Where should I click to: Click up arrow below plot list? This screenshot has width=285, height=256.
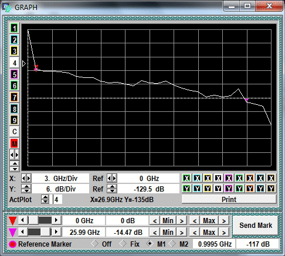tap(15, 163)
